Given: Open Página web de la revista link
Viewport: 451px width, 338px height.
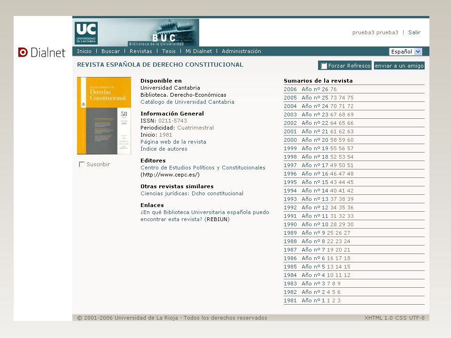Looking at the screenshot, I should (x=173, y=142).
